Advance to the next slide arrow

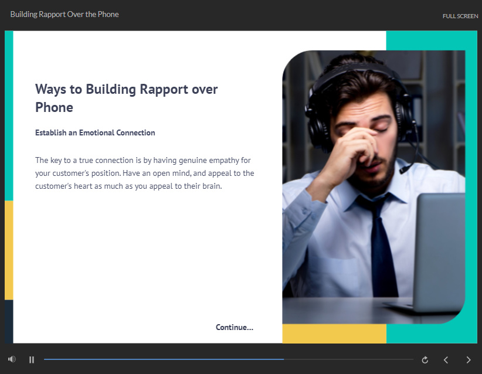coord(468,360)
